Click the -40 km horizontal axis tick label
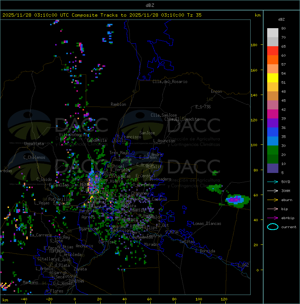 [24, 299]
